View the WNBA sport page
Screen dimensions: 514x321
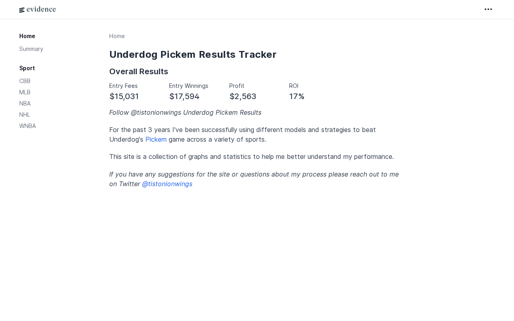pos(27,126)
